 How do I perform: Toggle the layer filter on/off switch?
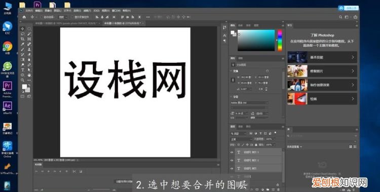(275, 133)
